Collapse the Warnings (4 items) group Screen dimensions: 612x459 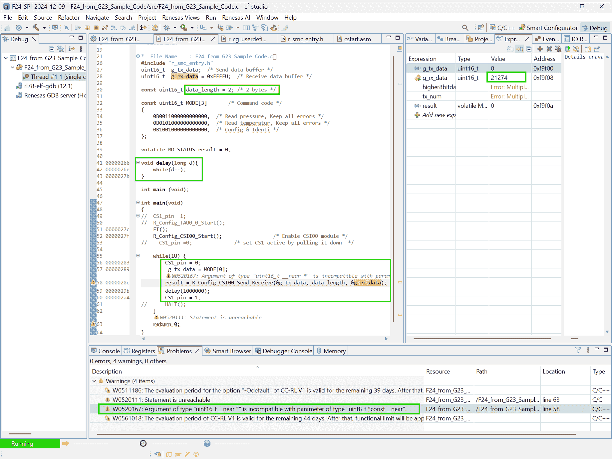(x=94, y=381)
